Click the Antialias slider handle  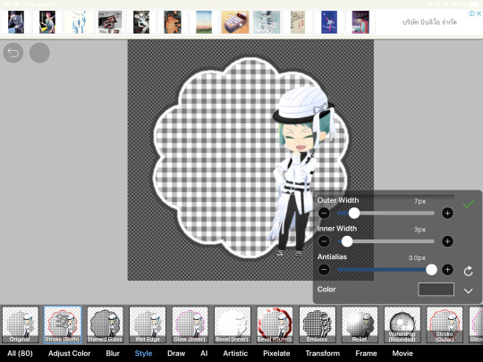431,270
